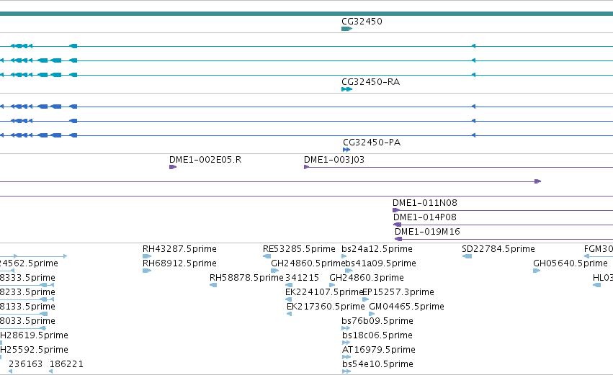The height and width of the screenshot is (375, 613).
Task: Click the AT16979.5prime label
Action: [x=378, y=350]
